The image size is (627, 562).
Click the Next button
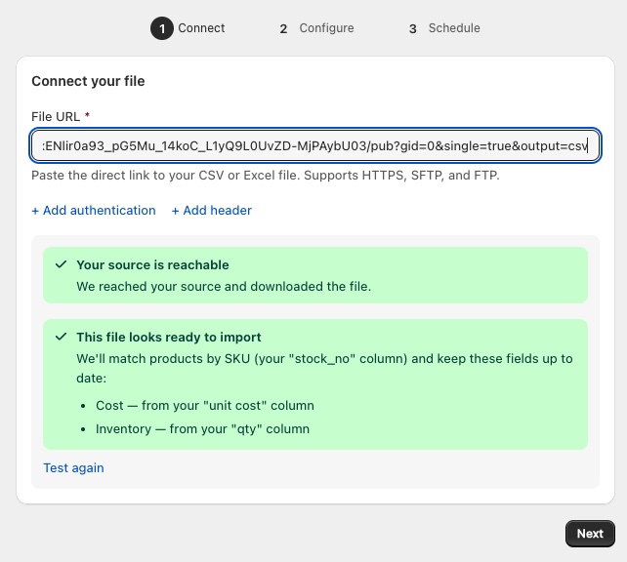(590, 534)
